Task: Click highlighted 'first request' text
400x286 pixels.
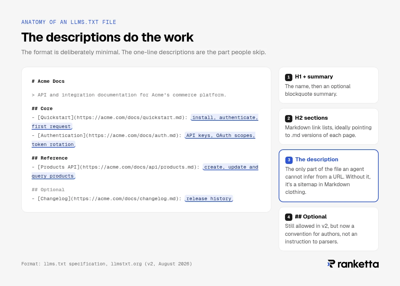Action: tap(52, 126)
